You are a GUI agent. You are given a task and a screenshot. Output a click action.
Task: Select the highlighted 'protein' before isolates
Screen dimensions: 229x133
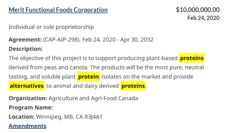89,77
